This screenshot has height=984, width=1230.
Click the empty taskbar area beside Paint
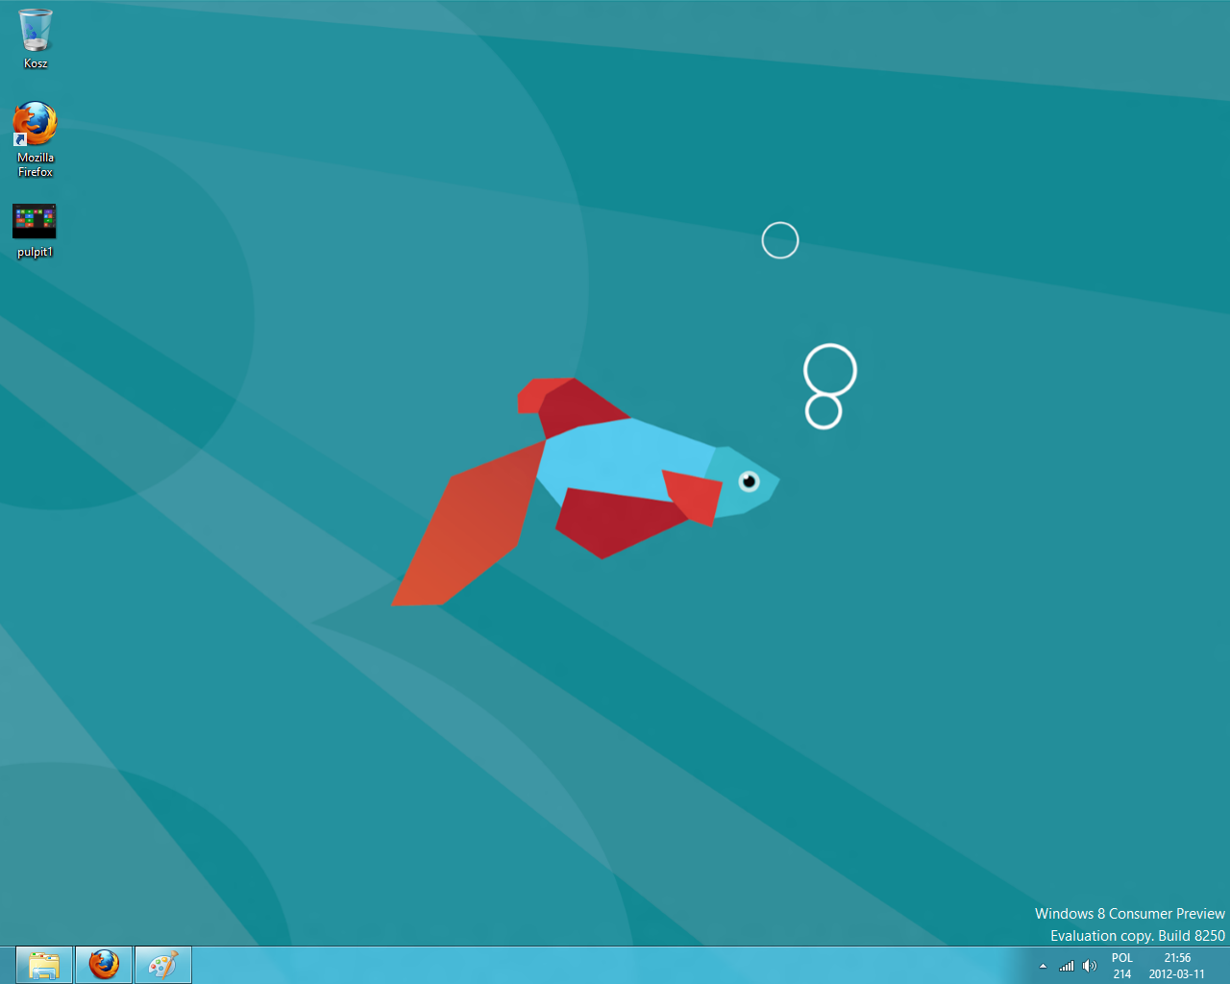pos(577,966)
